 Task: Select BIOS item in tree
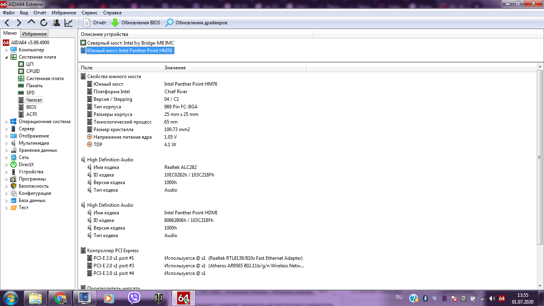[x=31, y=107]
